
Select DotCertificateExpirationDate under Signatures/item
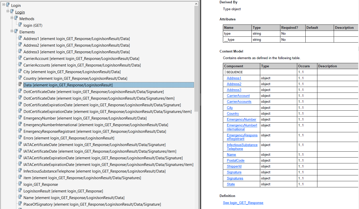(x=107, y=112)
